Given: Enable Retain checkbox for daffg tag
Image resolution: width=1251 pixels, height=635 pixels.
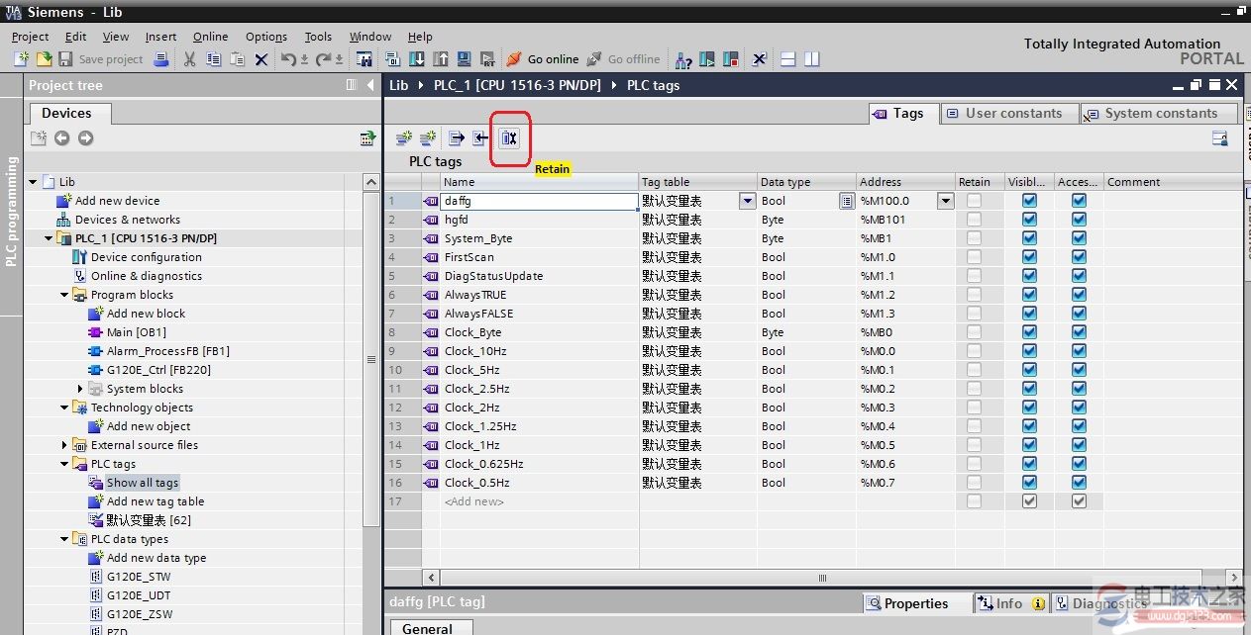Looking at the screenshot, I should (x=975, y=201).
